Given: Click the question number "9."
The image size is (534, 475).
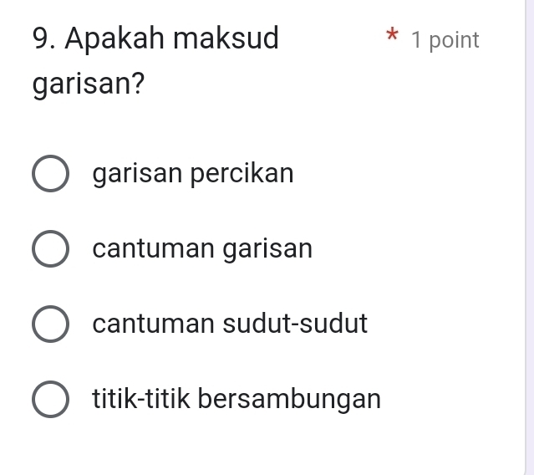Looking at the screenshot, I should (45, 38).
